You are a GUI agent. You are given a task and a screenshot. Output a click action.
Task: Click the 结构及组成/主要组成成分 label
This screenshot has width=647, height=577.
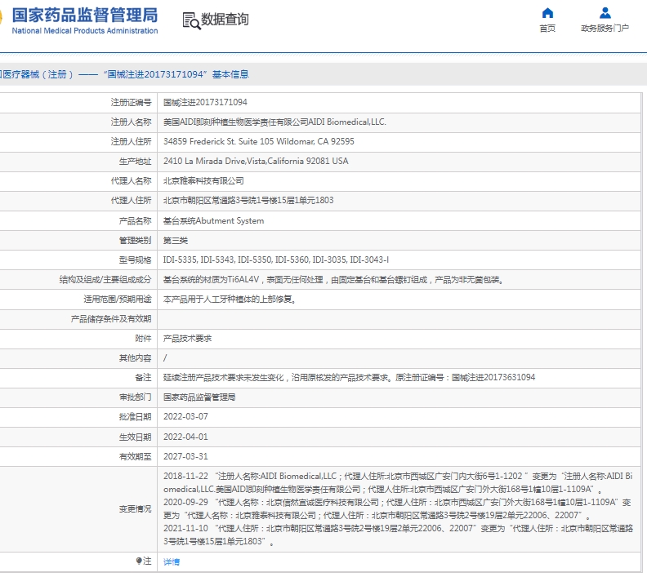pyautogui.click(x=105, y=280)
